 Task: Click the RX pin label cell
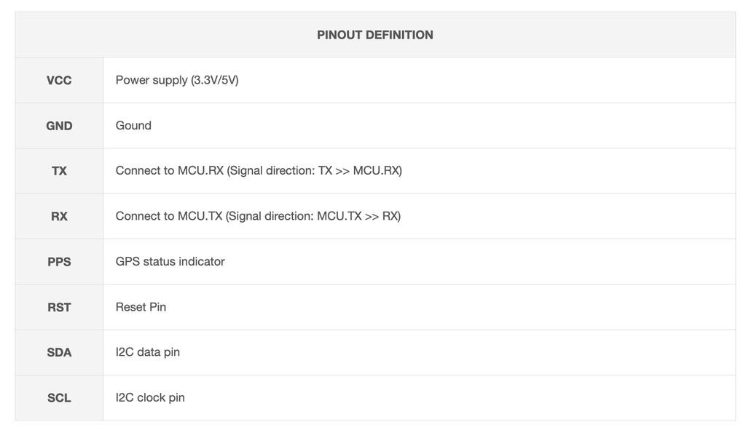(x=59, y=216)
